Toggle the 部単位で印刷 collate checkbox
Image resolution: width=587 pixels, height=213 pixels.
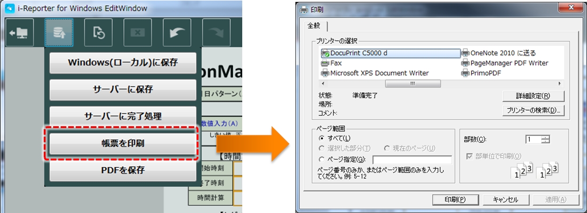[469, 156]
